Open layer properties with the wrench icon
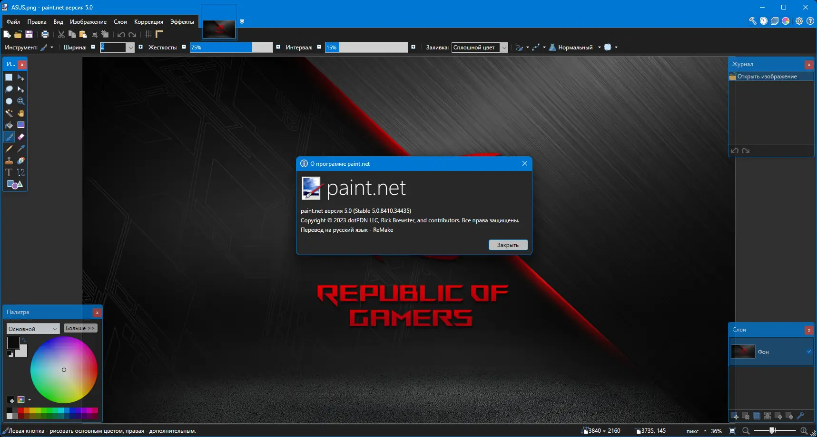 pyautogui.click(x=801, y=416)
